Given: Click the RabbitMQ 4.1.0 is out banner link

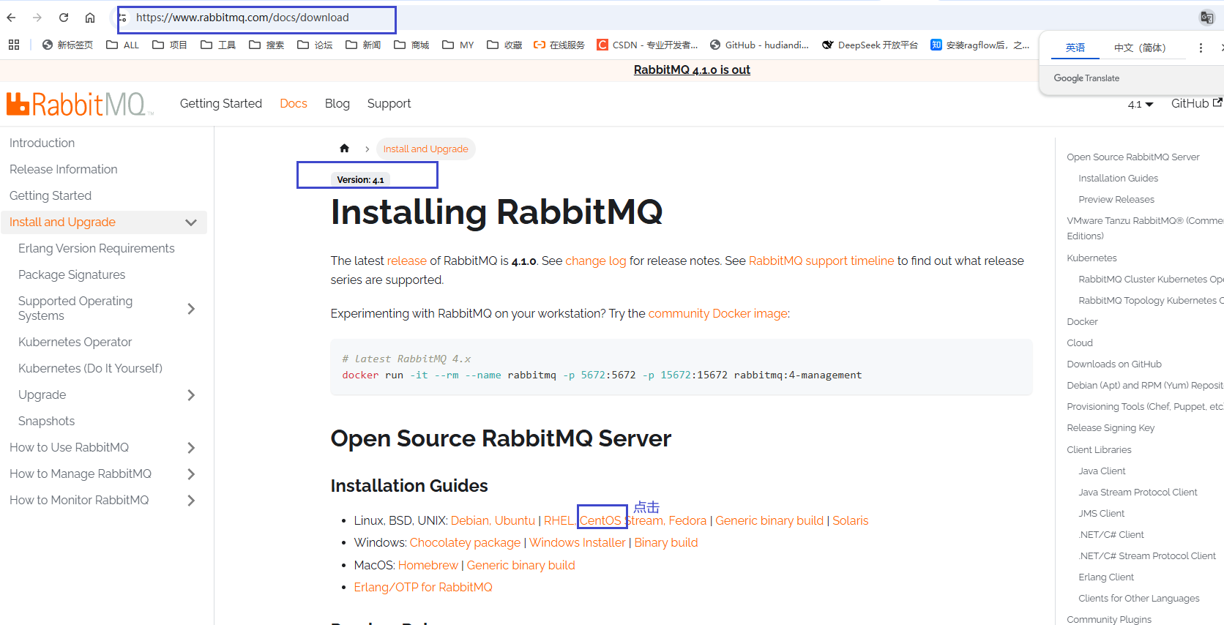Looking at the screenshot, I should tap(692, 70).
